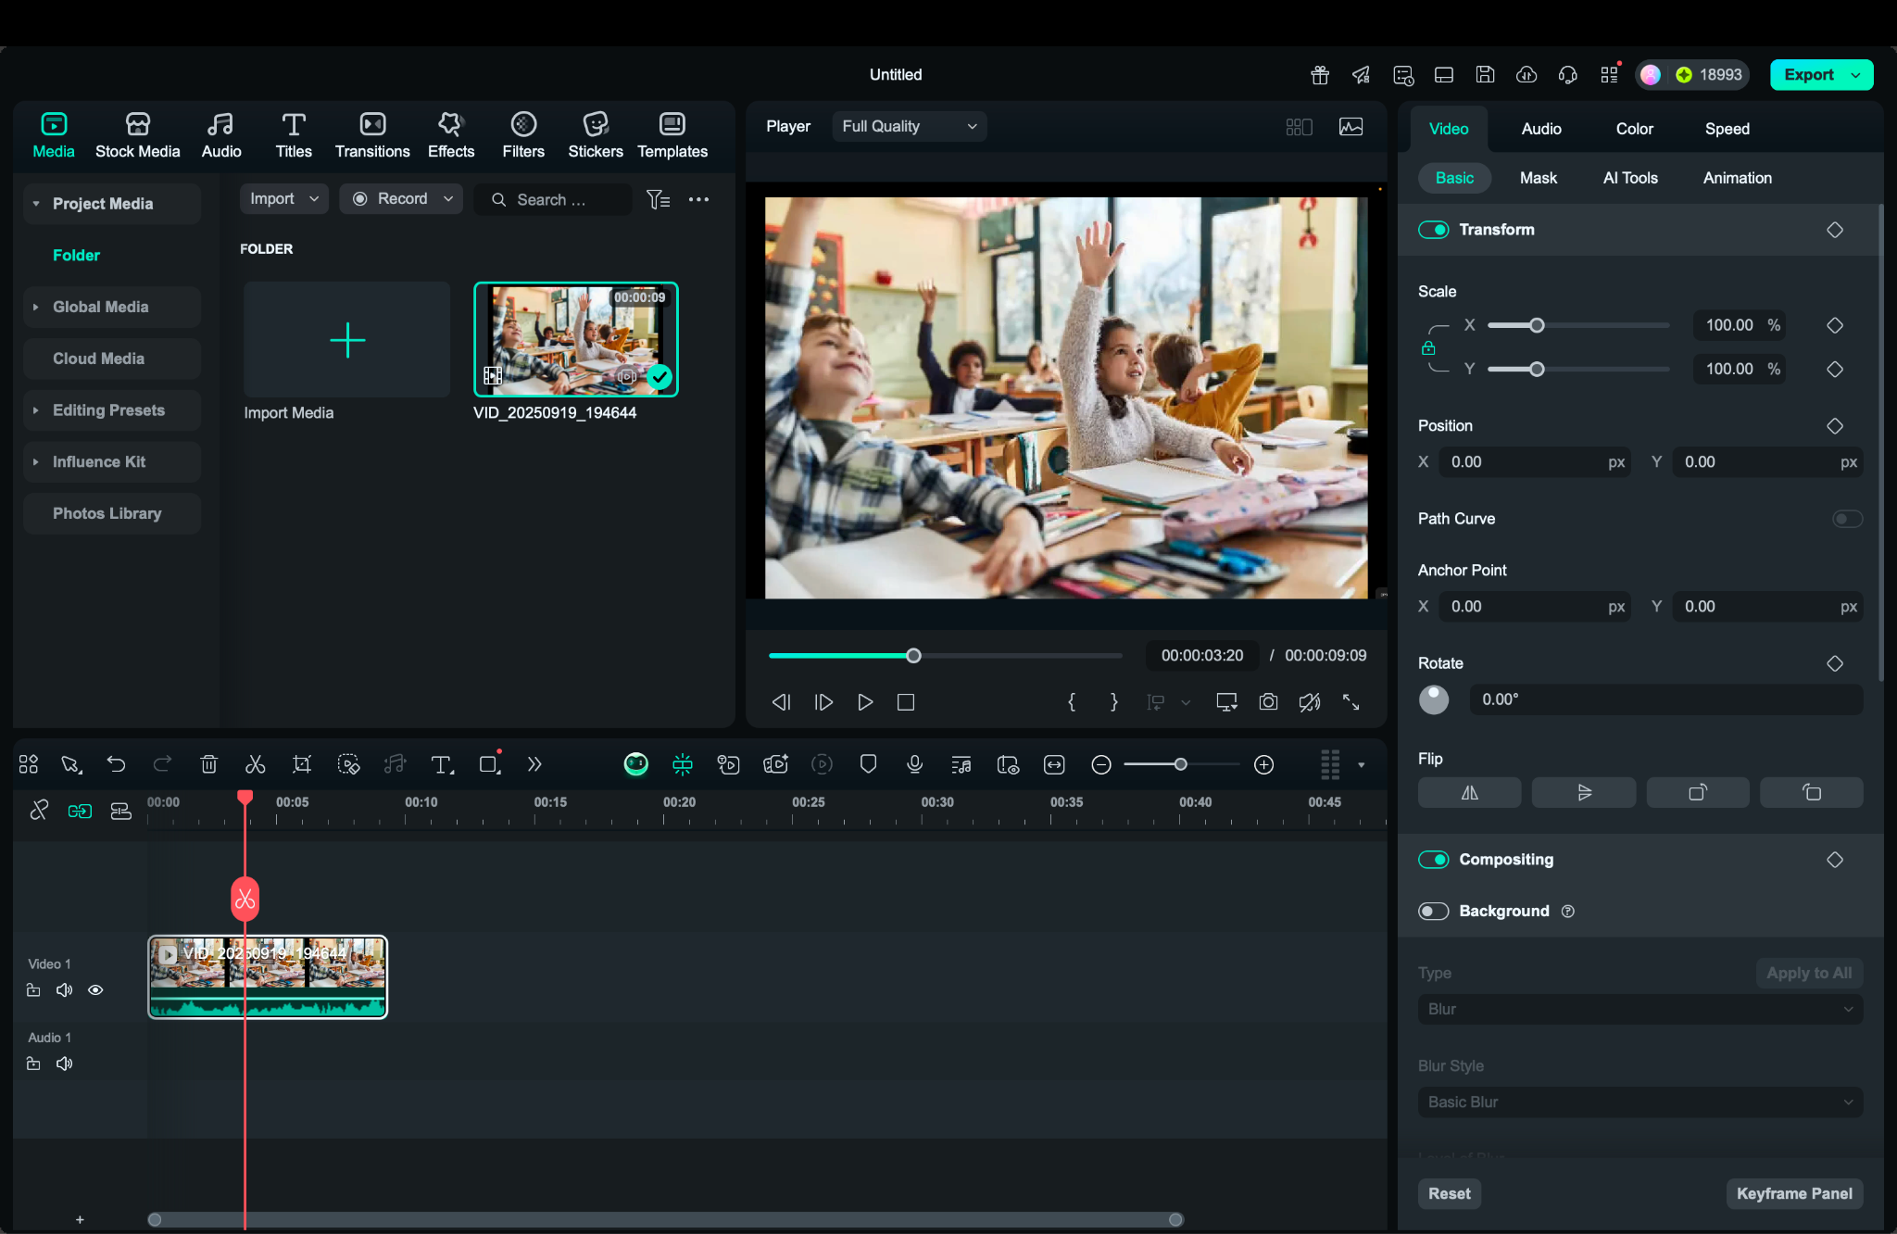Viewport: 1897px width, 1234px height.
Task: Zoom in the timeline with plus icon
Action: point(1263,764)
